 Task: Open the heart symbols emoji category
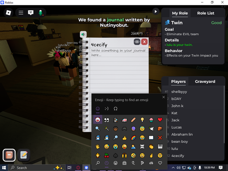160,163
